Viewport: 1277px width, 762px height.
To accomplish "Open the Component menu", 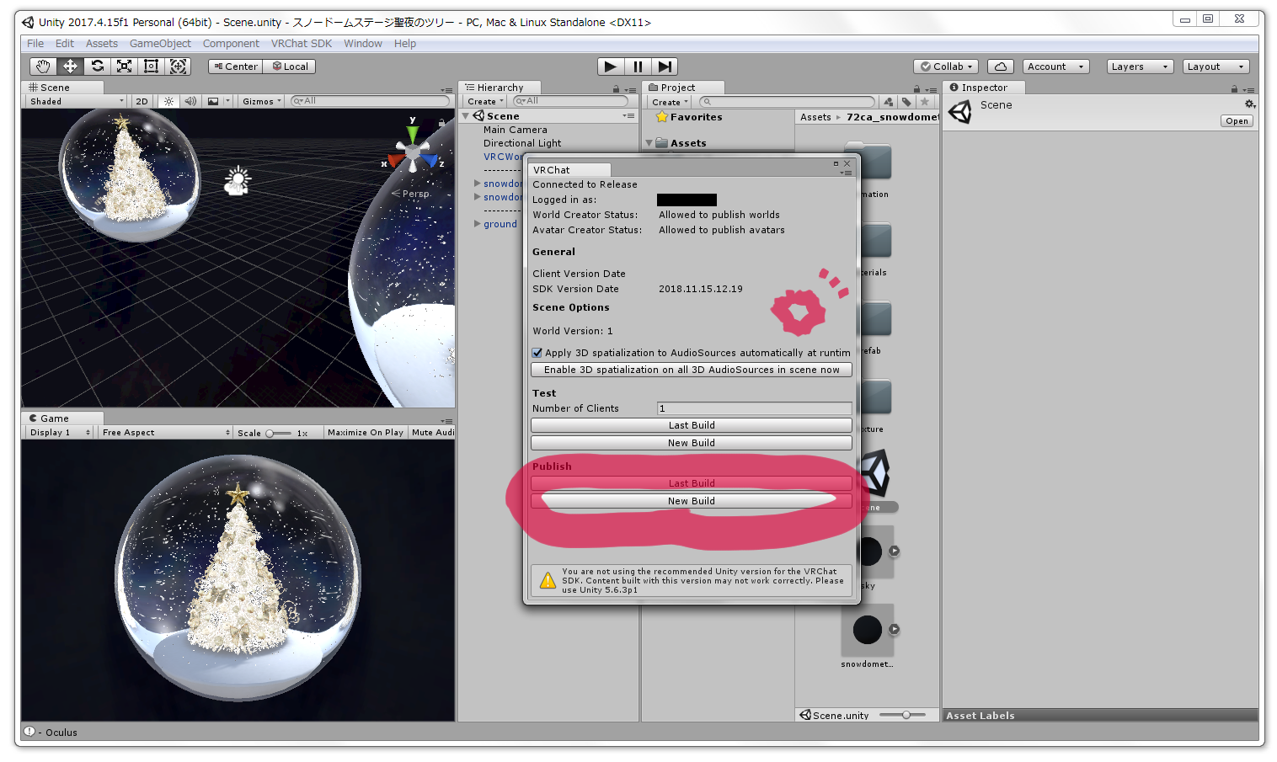I will 231,44.
